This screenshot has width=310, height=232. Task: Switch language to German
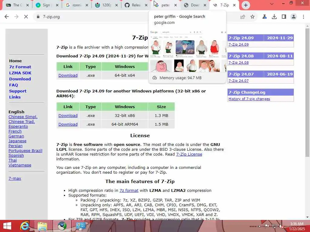click(x=16, y=136)
